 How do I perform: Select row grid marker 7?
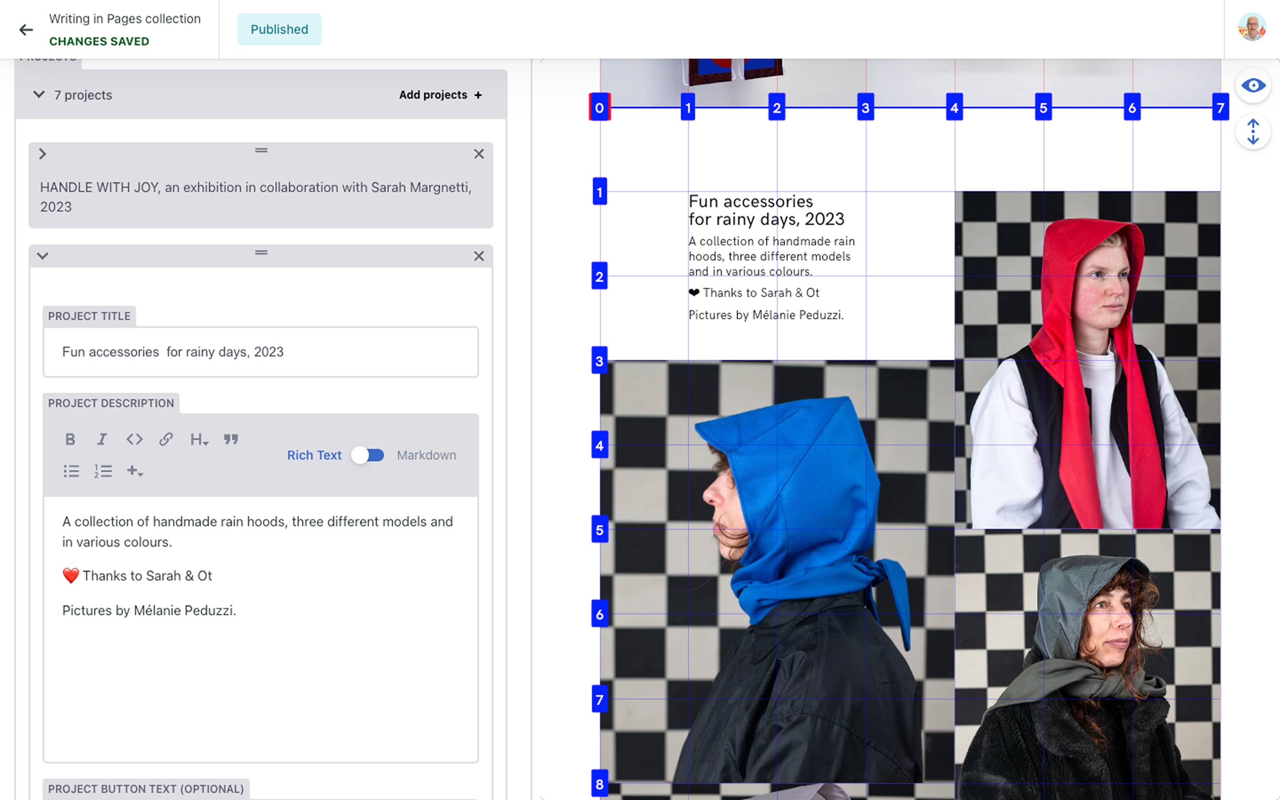pyautogui.click(x=599, y=700)
